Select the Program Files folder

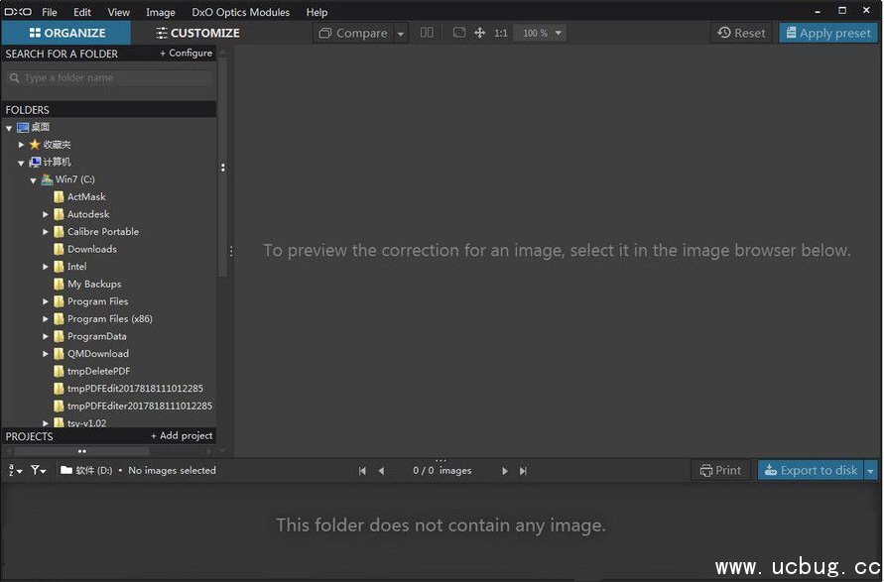point(97,301)
